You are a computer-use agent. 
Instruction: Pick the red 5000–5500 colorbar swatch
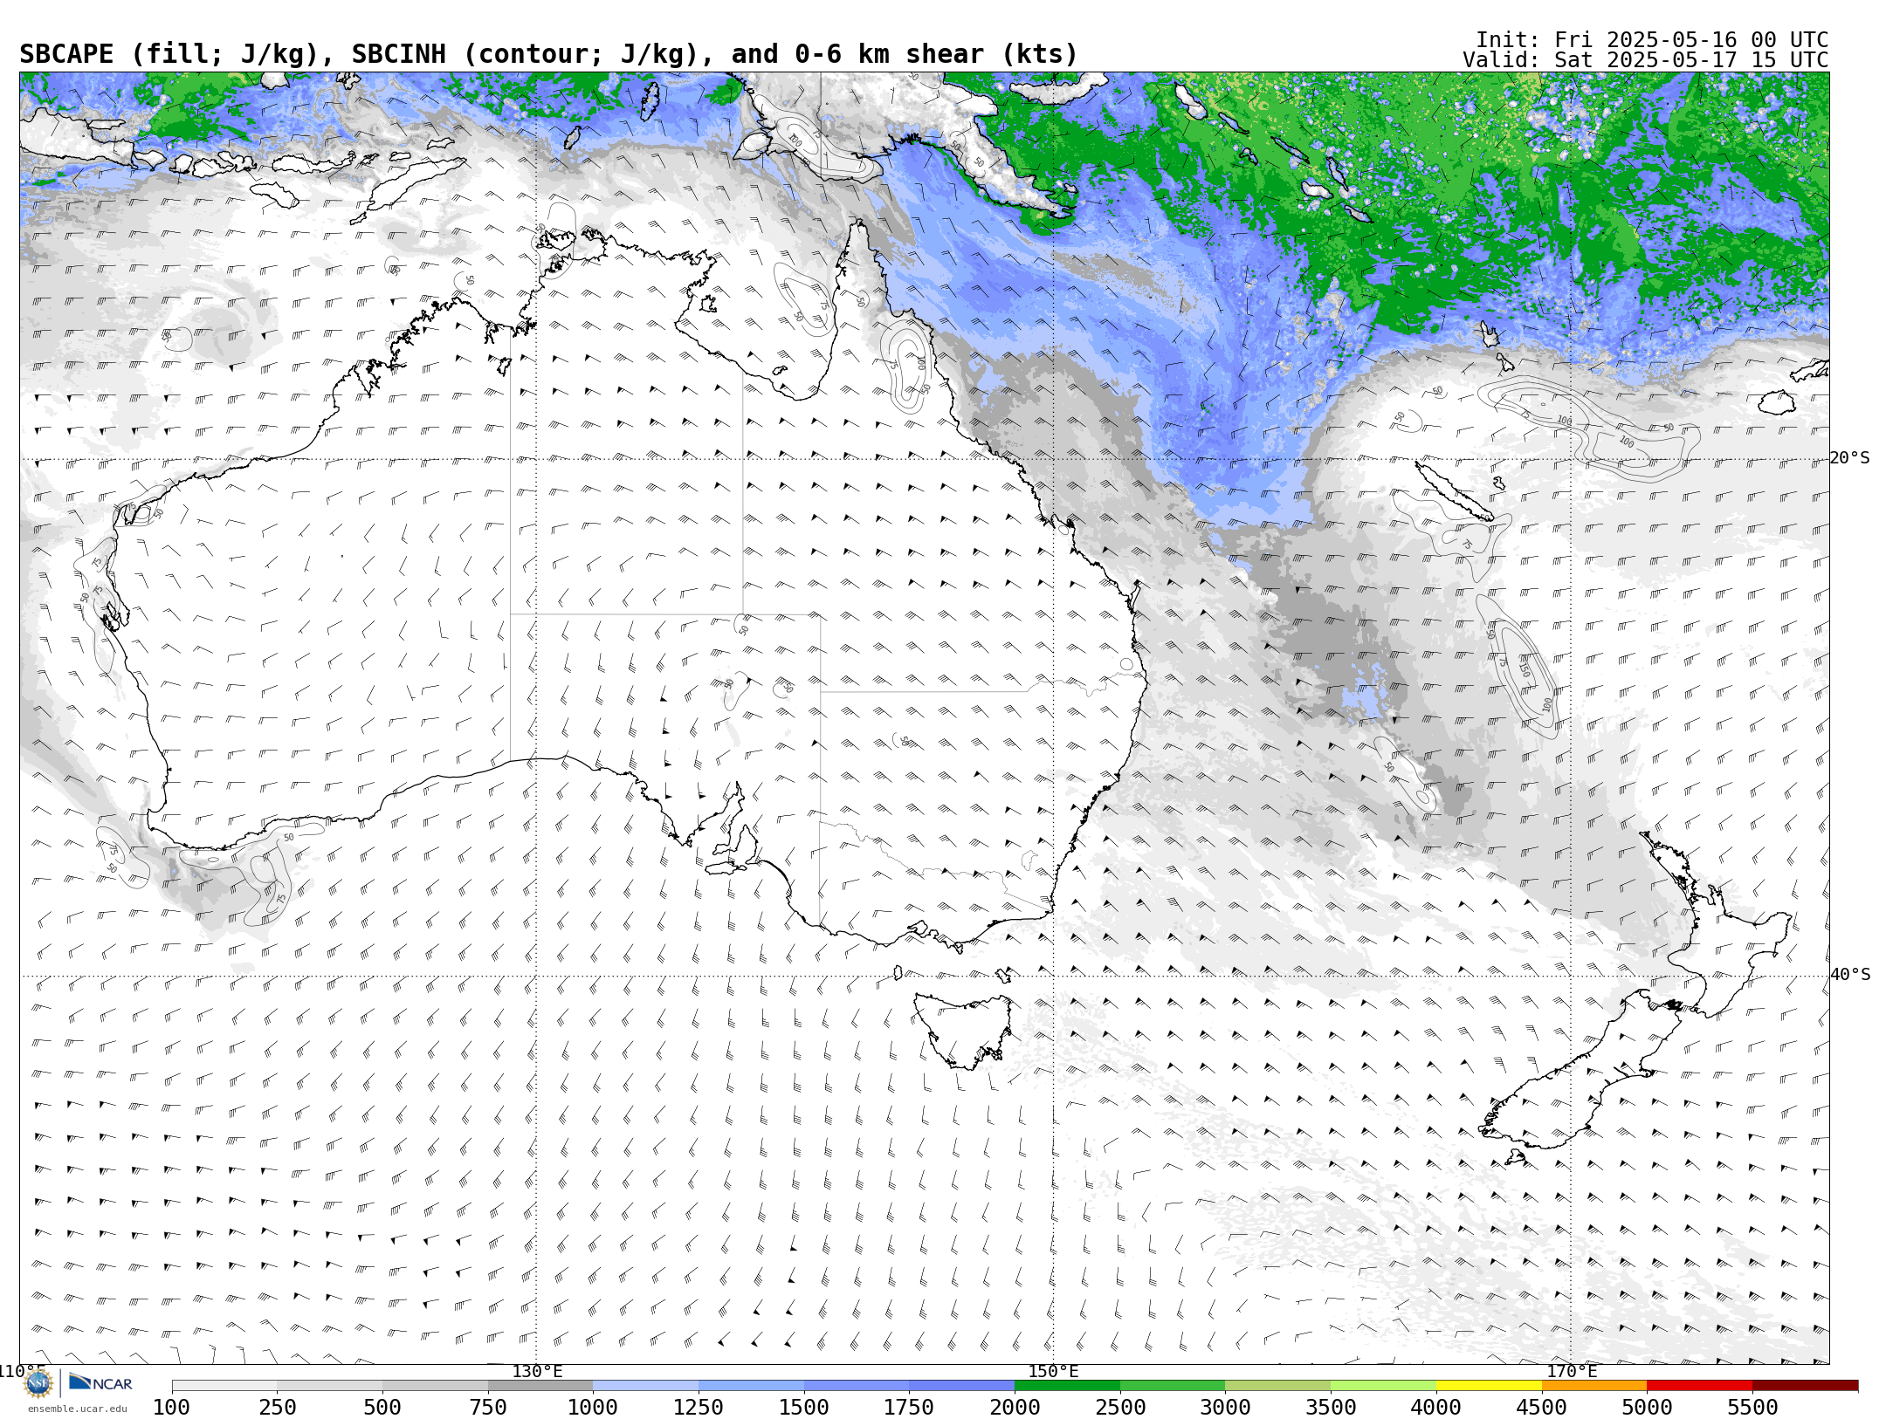click(x=1700, y=1386)
